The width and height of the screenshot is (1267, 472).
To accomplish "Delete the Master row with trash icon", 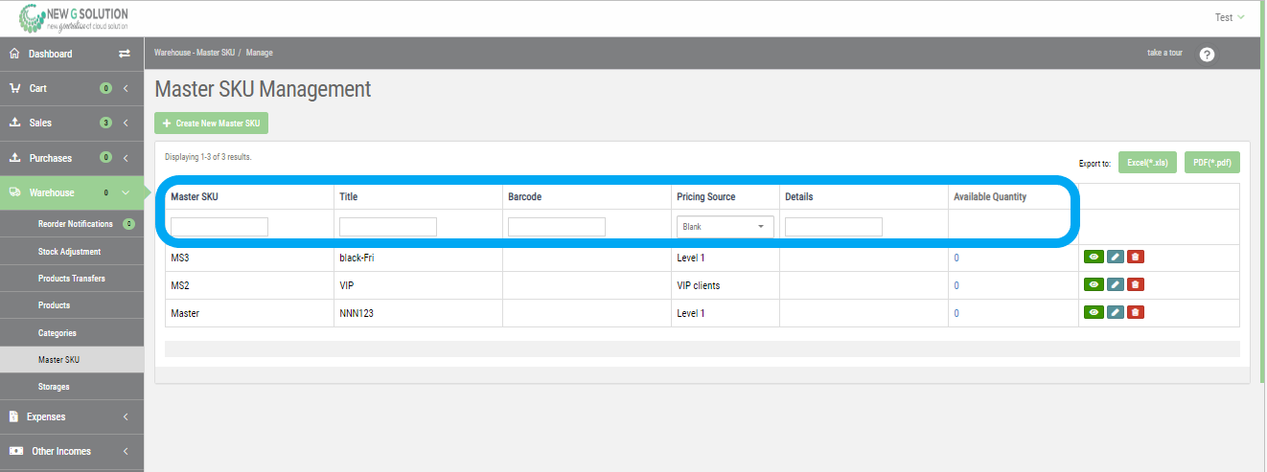I will point(1135,312).
